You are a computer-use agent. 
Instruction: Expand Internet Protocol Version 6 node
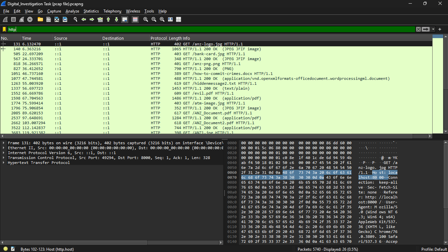point(4,153)
